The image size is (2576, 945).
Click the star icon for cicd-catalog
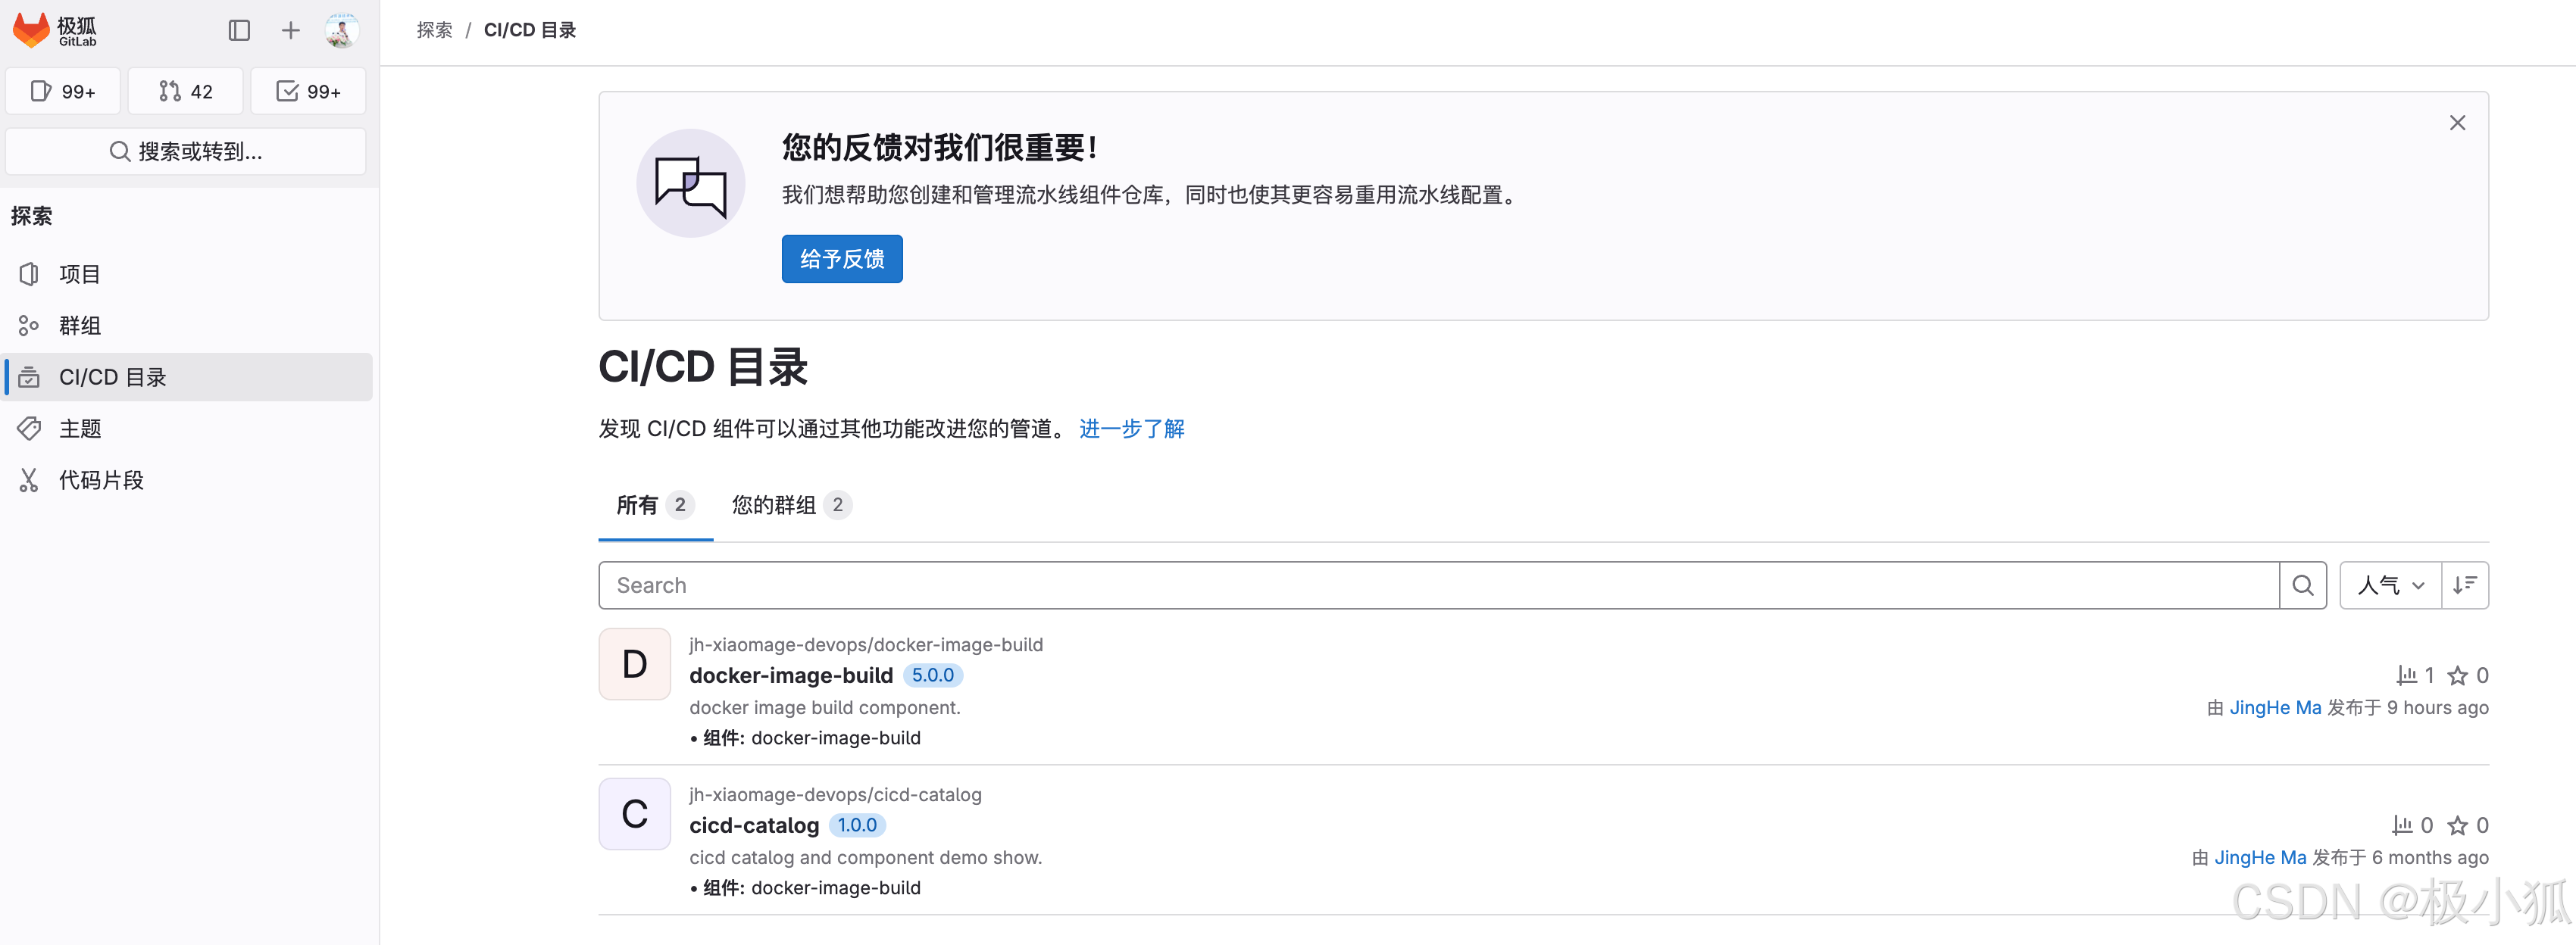(x=2457, y=825)
